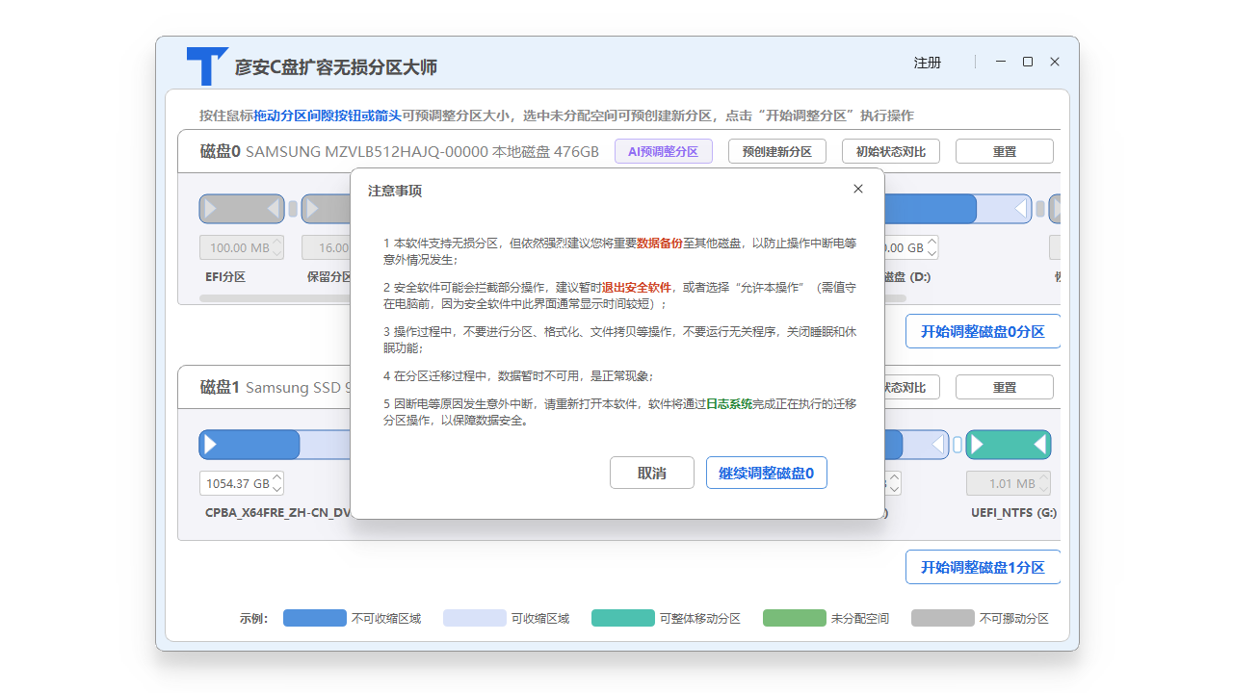
Task: Click the gap button left of UEFI_NTFS (G:)
Action: [x=958, y=445]
